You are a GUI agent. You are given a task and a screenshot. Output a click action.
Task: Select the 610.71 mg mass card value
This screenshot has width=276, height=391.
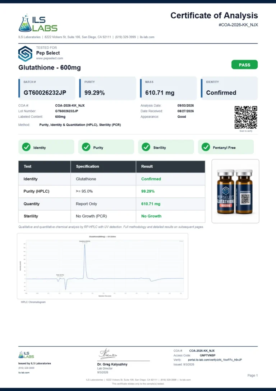tap(160, 93)
